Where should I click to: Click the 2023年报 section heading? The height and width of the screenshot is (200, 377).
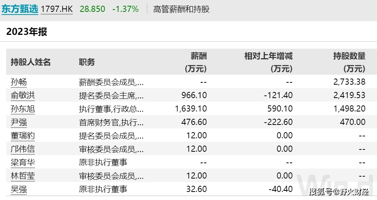[x=27, y=32]
